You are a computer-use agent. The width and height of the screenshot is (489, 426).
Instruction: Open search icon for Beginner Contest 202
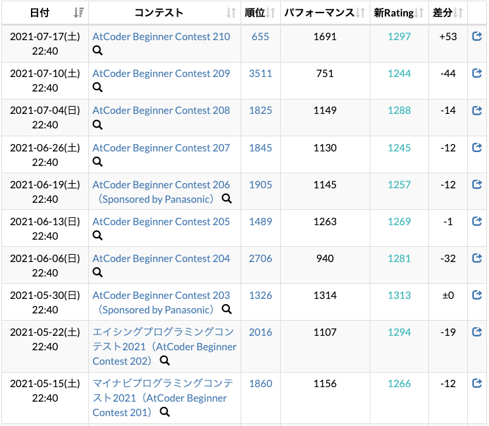point(165,361)
